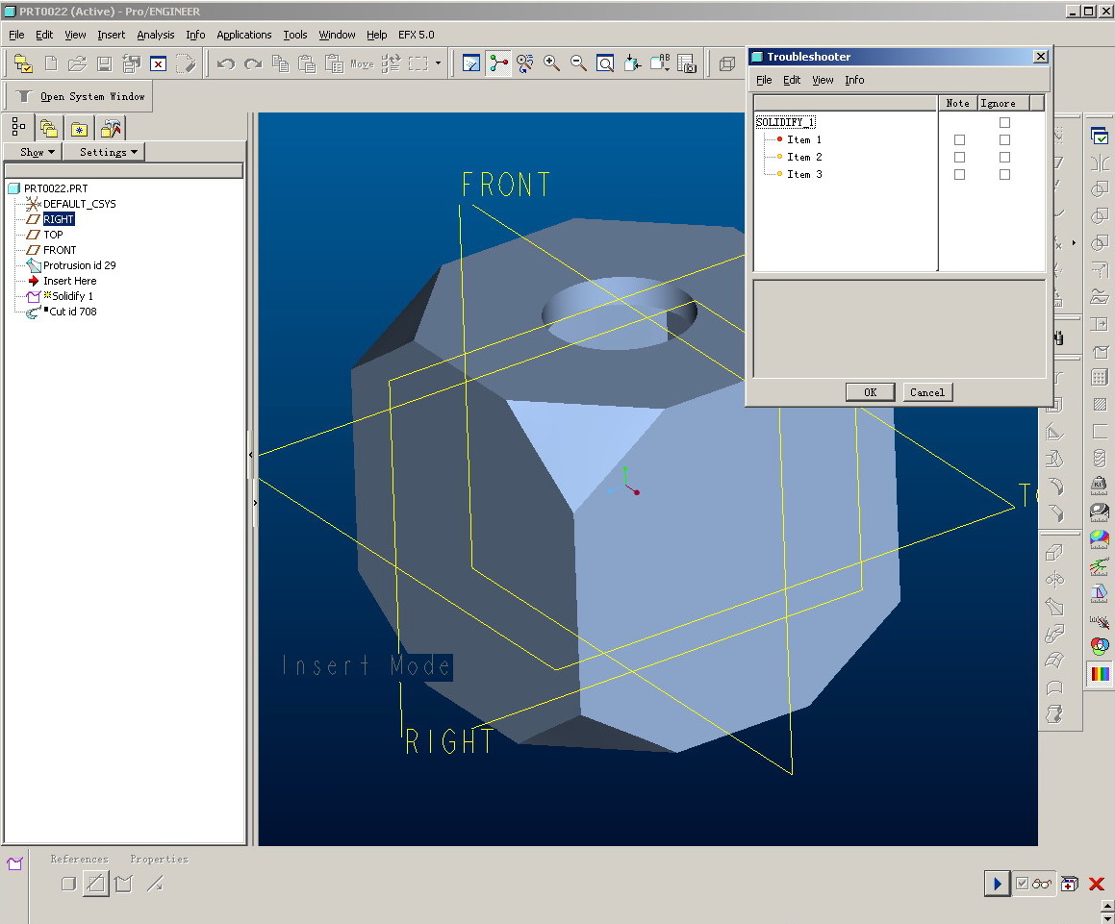Open a file with the folder icon
The image size is (1115, 924).
click(x=77, y=63)
